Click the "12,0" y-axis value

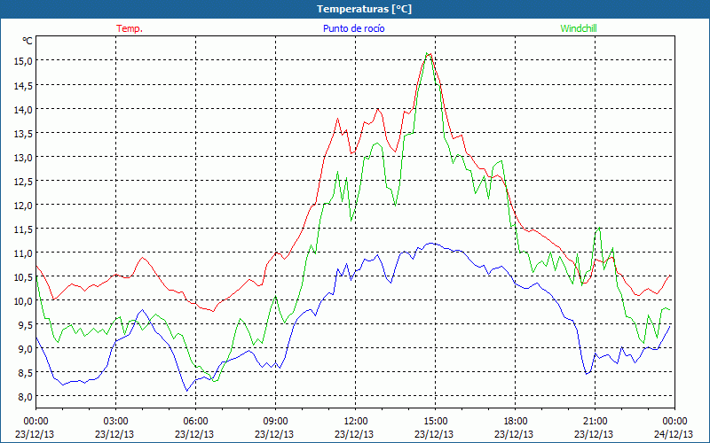(x=23, y=205)
